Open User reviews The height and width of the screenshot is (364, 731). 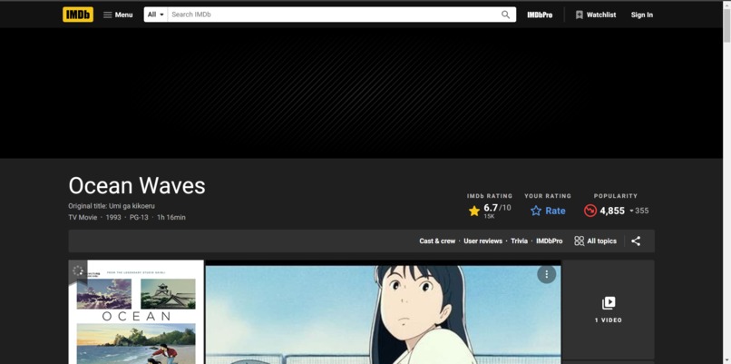click(x=483, y=241)
